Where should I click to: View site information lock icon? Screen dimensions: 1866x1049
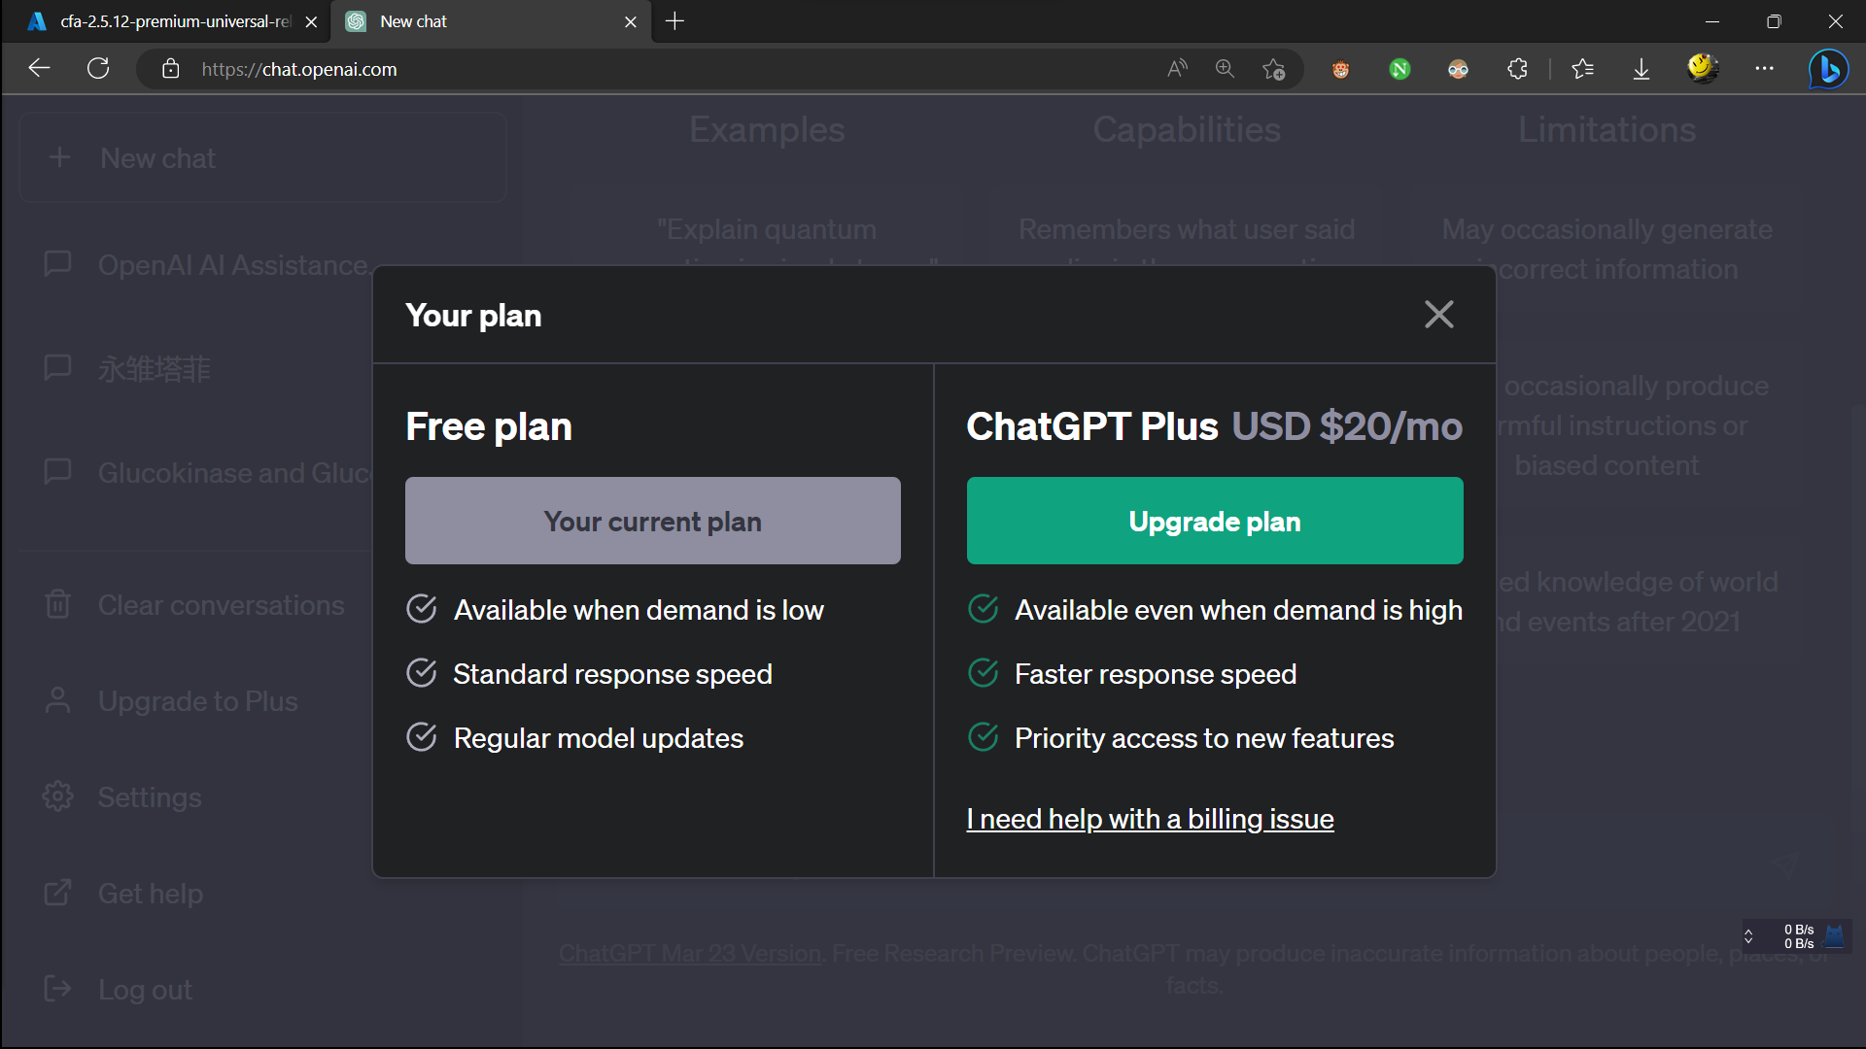point(171,69)
